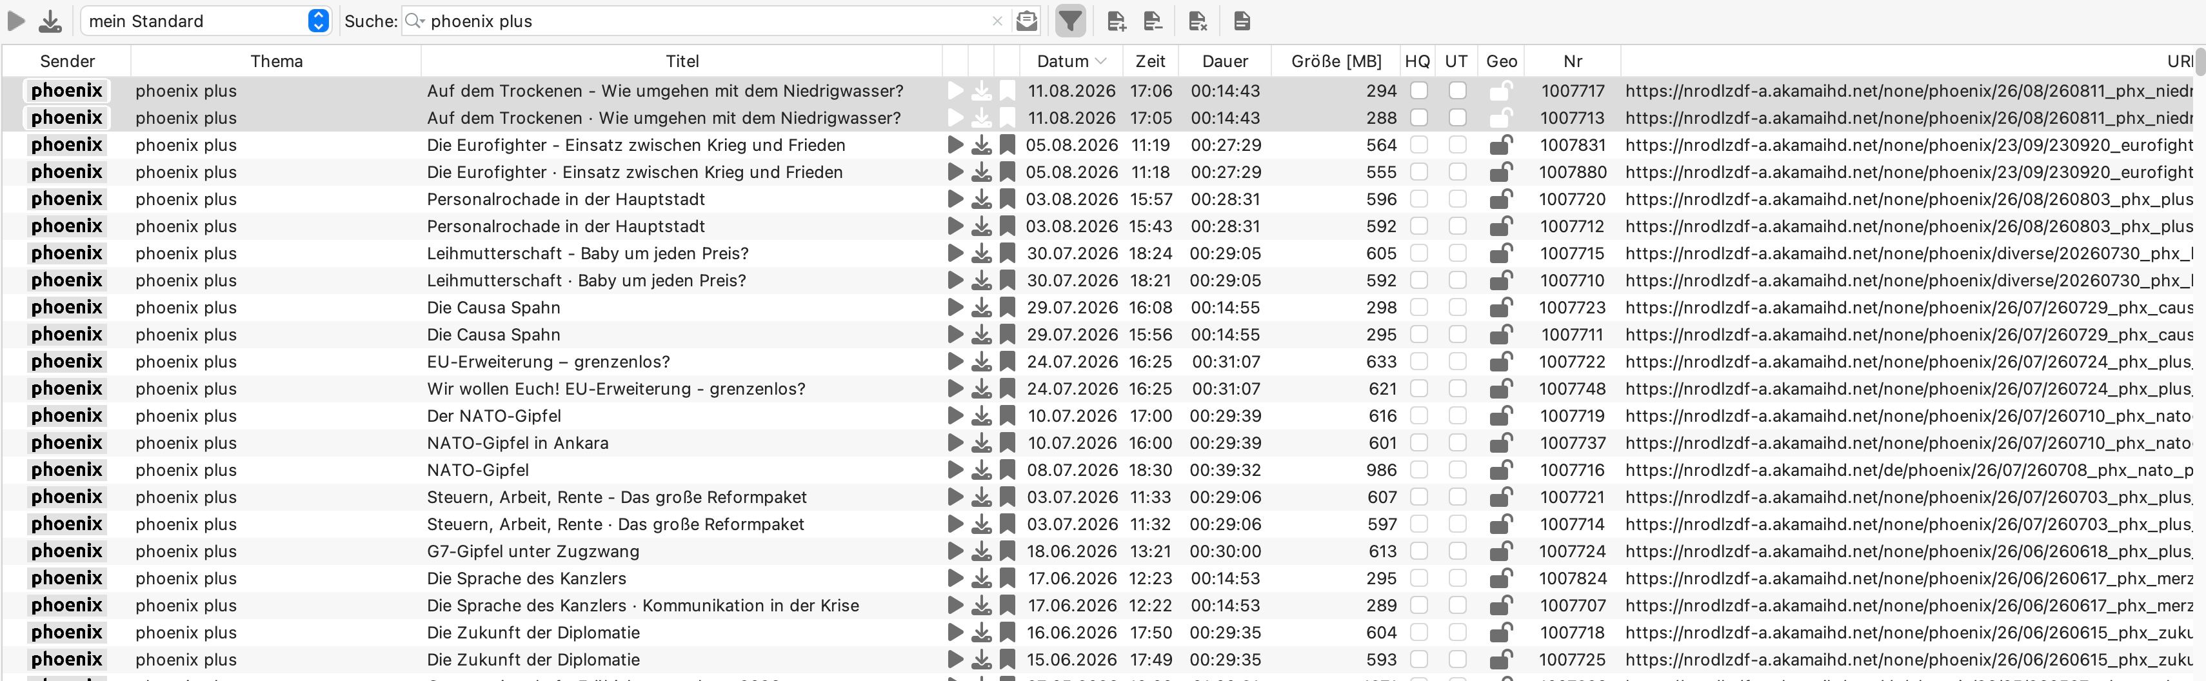Viewport: 2206px width, 681px height.
Task: Click the UT column header
Action: coord(1456,61)
